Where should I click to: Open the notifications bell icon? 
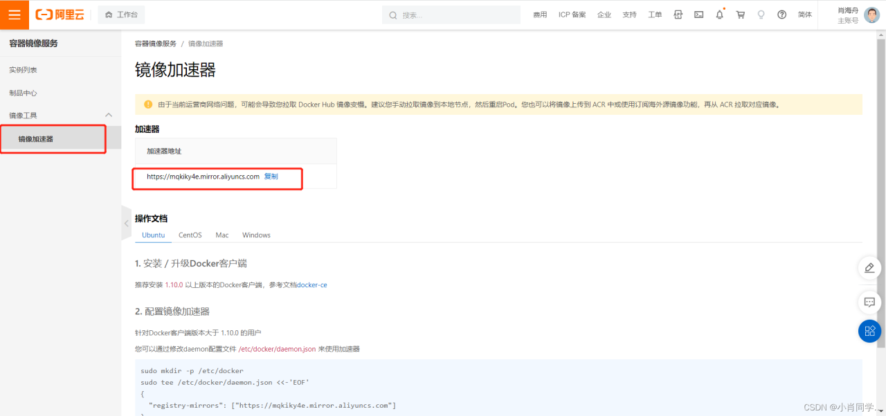click(719, 14)
